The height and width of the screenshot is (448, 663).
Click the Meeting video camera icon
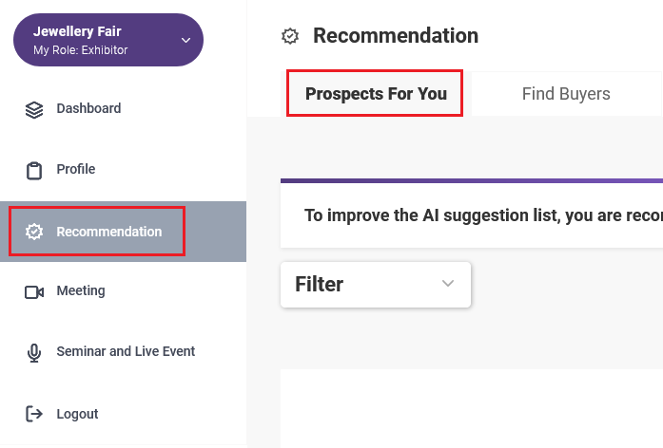(34, 292)
